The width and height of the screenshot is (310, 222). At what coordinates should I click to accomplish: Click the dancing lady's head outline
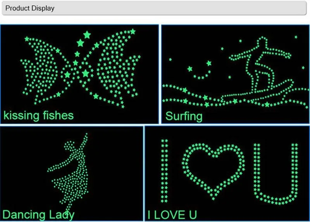tap(69, 146)
